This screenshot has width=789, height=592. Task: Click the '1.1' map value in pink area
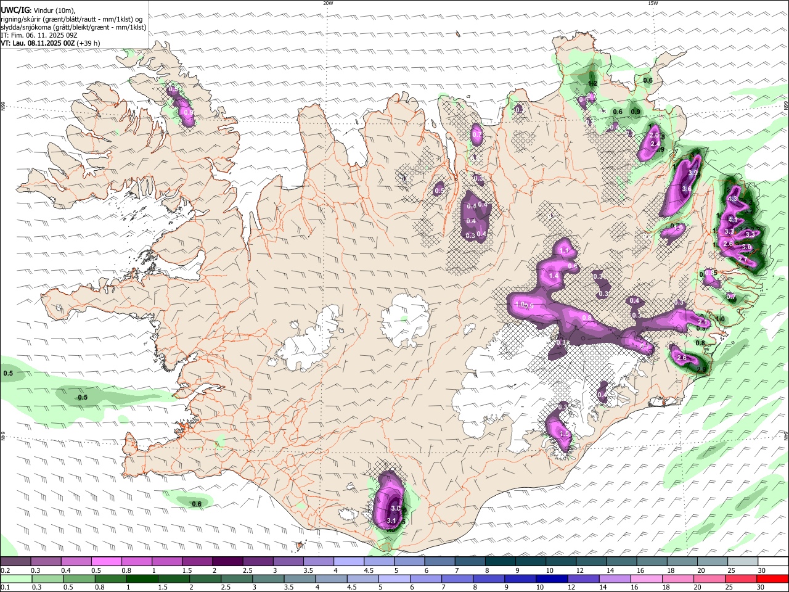(x=565, y=251)
